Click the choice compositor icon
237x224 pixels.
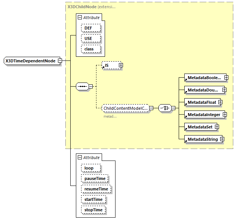pyautogui.click(x=164, y=108)
